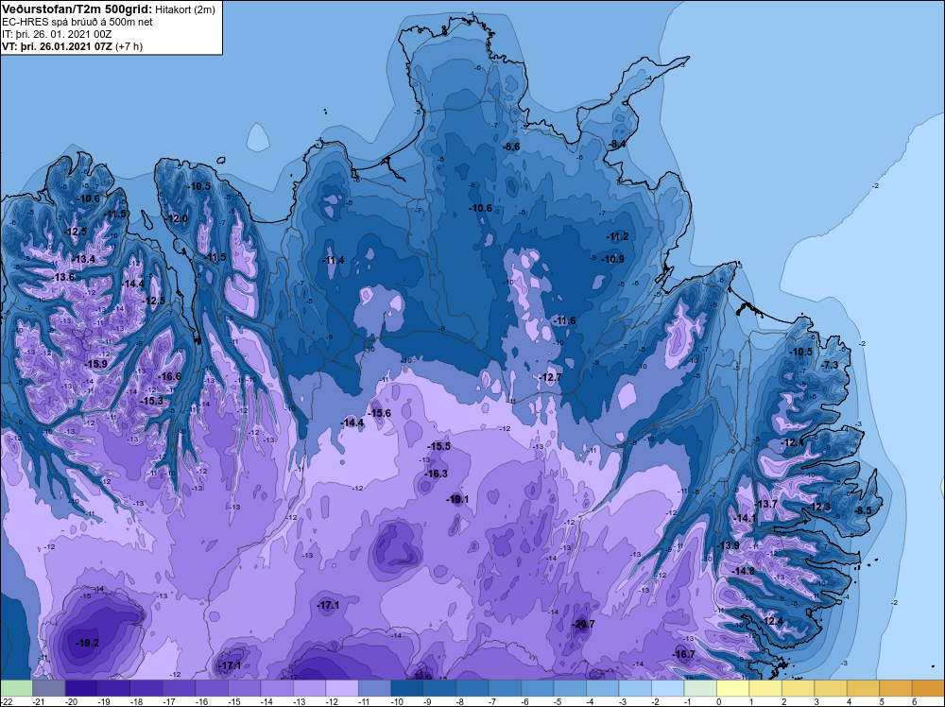Select the -20.7 temperature label
945x707 pixels.
(x=583, y=624)
